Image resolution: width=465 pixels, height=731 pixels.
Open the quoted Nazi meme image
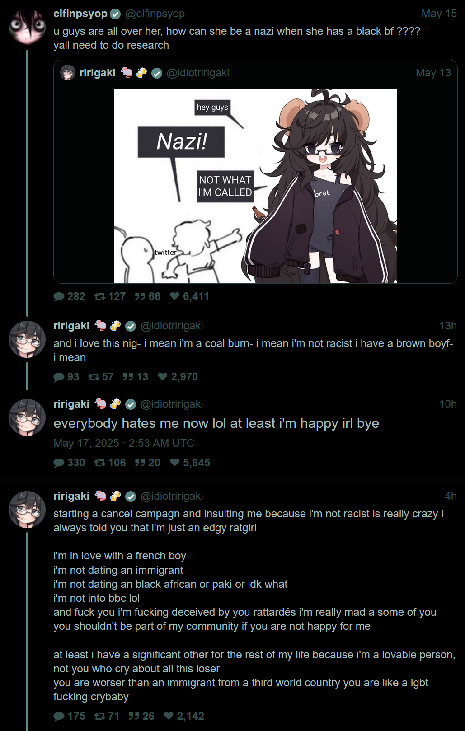255,186
